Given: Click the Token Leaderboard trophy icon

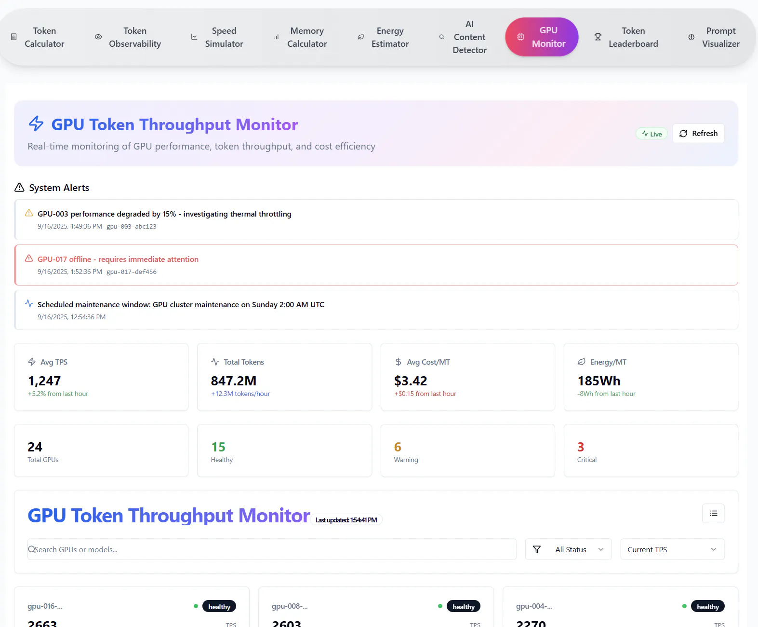Looking at the screenshot, I should click(x=598, y=37).
